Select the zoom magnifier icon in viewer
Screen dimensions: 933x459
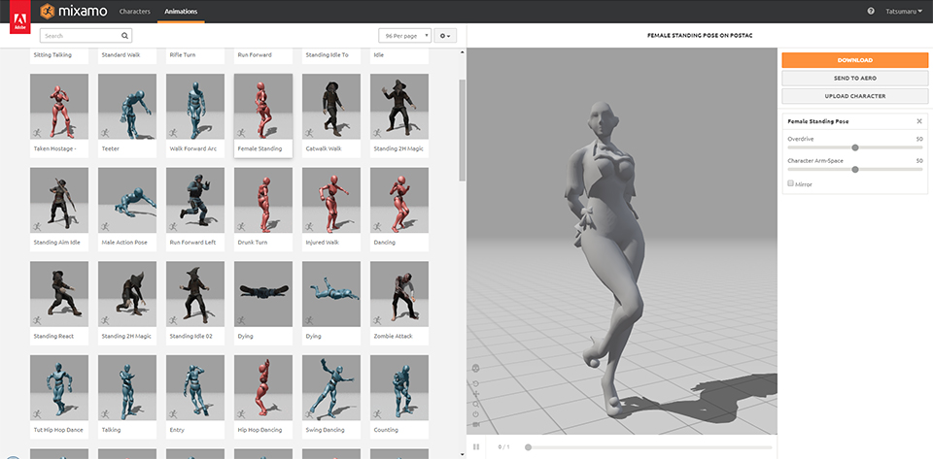tap(476, 405)
